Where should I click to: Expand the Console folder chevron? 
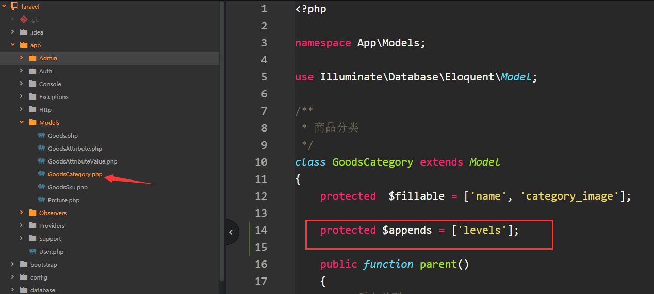[22, 84]
